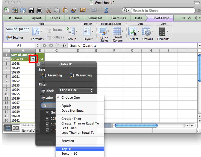
Task: Uncheck the second order ID checkbox
Action: [47, 124]
